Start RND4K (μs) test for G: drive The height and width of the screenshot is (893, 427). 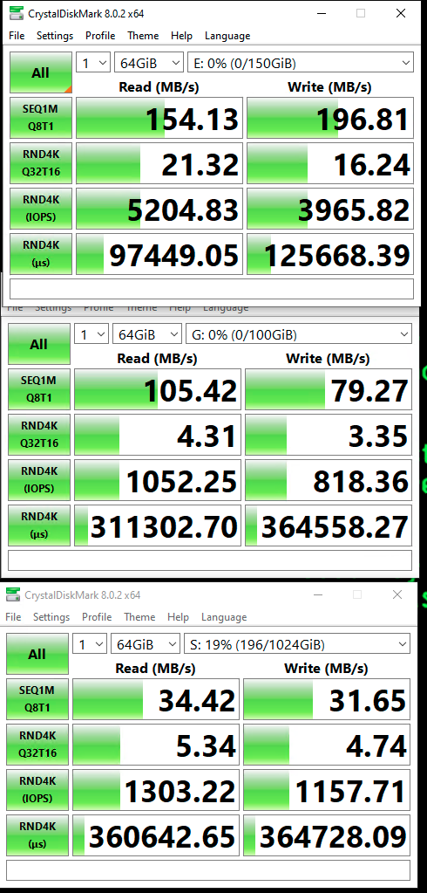[x=39, y=525]
